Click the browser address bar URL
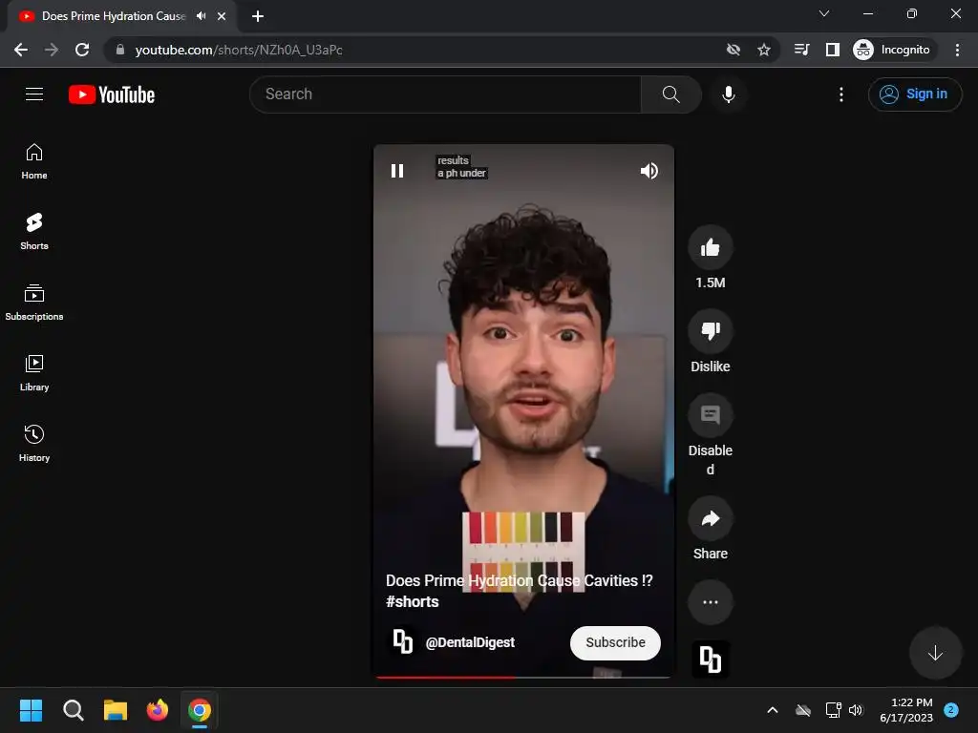 tap(238, 50)
